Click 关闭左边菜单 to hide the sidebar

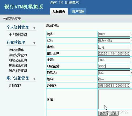[x=12, y=18]
